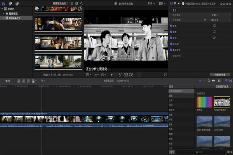Enter full screen viewer mode

[x=165, y=75]
